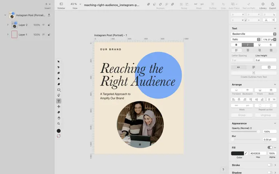Viewport: 279px width, 174px height.
Task: Open the stroke color ring in toolbar
Action: pyautogui.click(x=58, y=136)
